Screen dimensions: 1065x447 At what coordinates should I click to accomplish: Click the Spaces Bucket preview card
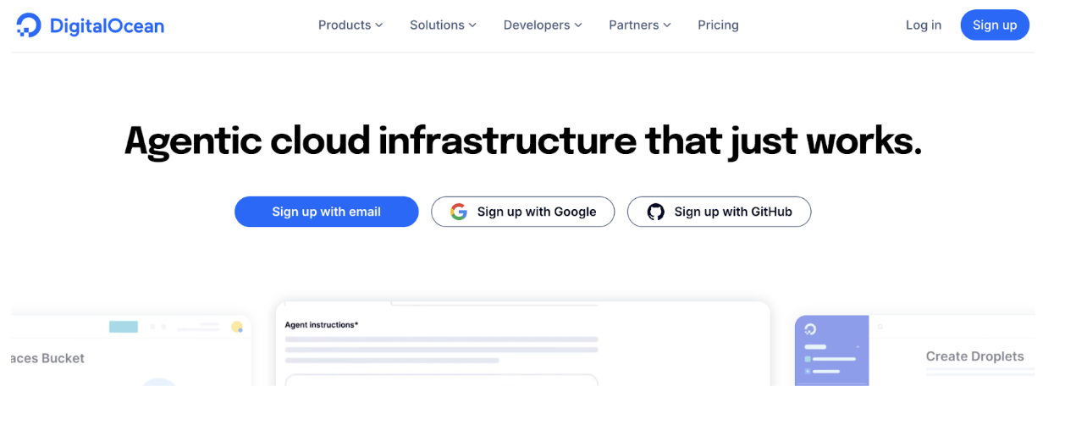[131, 350]
